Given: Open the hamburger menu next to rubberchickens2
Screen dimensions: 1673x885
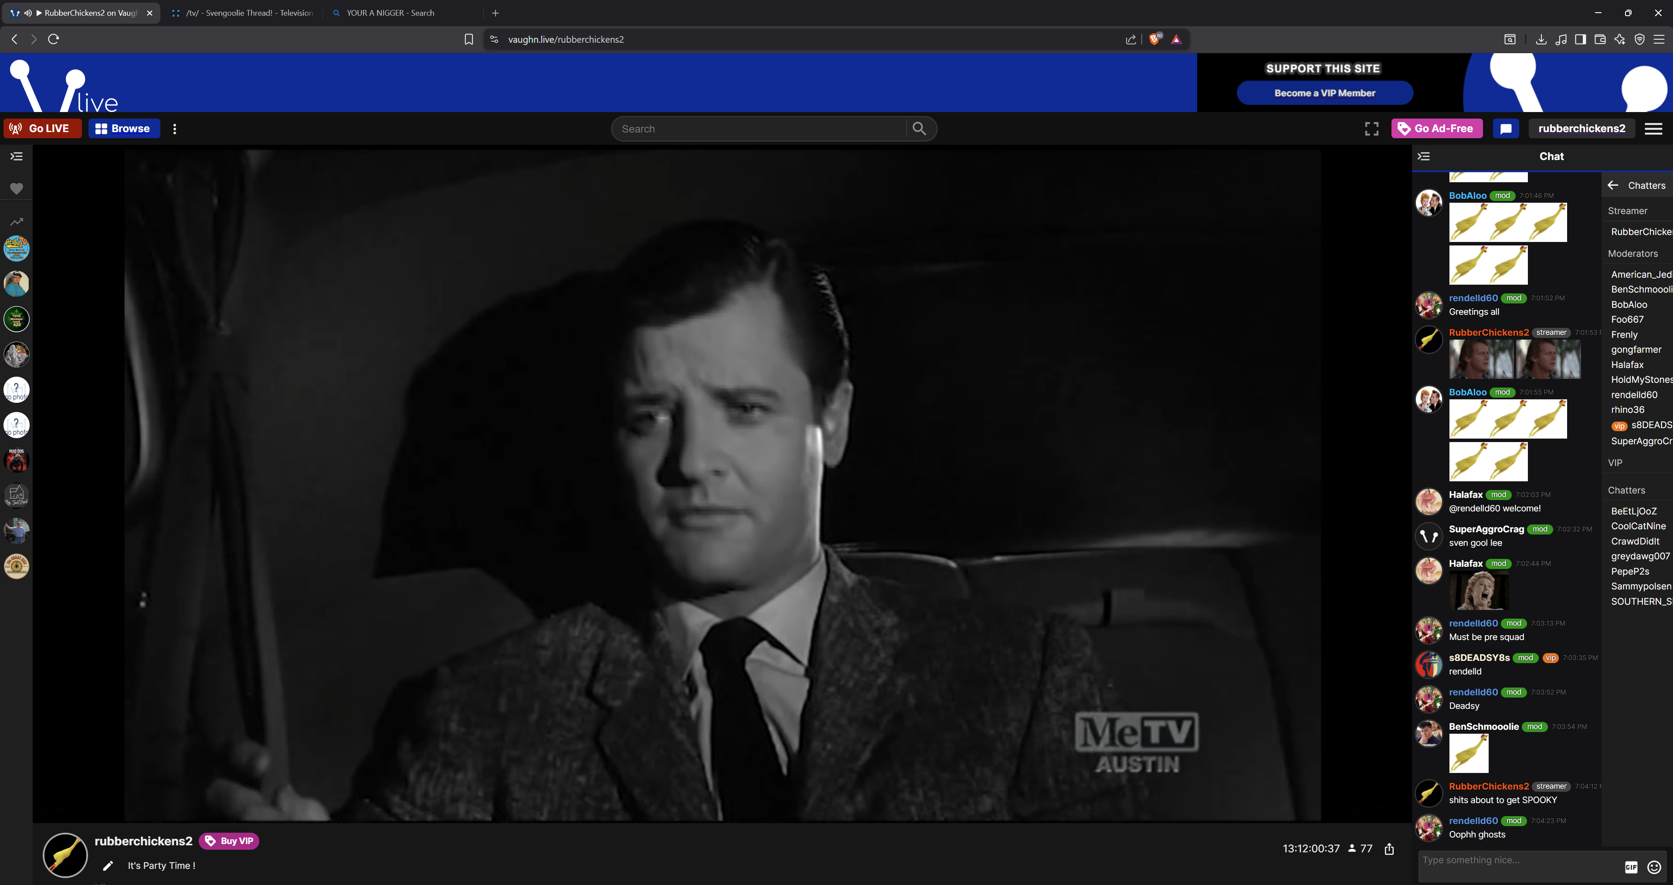Looking at the screenshot, I should [1653, 129].
